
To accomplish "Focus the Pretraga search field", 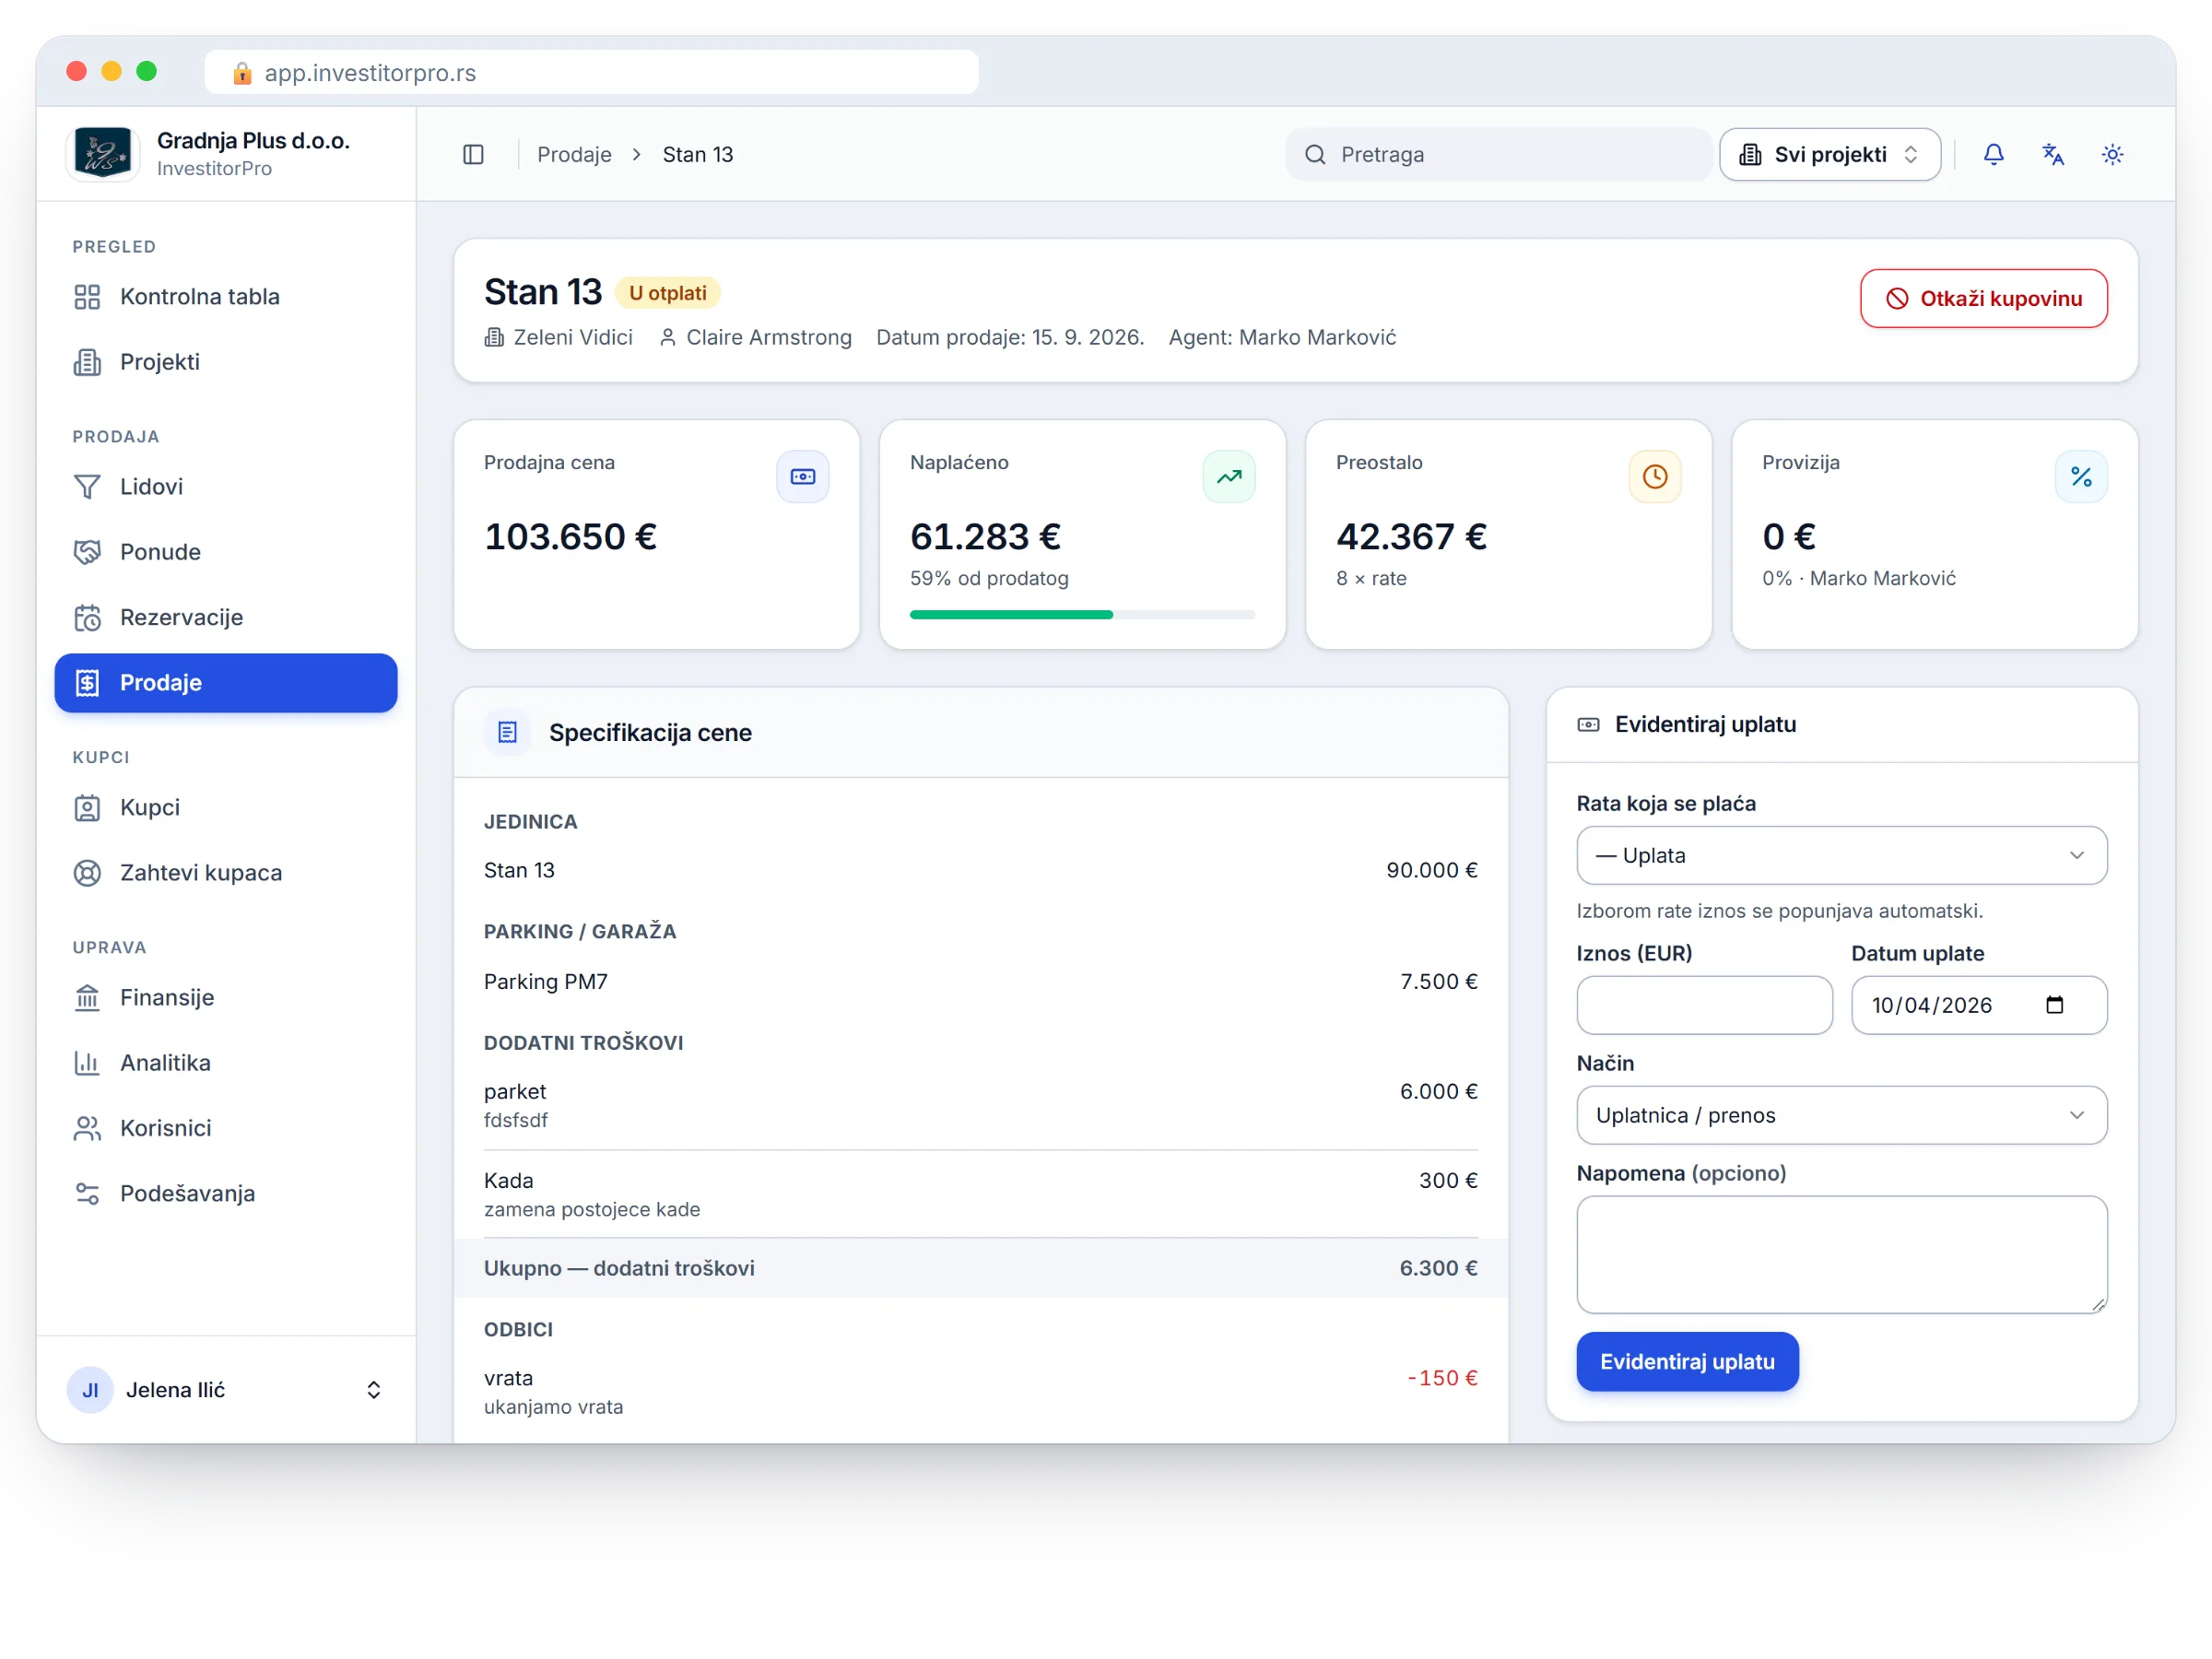I will click(1497, 154).
